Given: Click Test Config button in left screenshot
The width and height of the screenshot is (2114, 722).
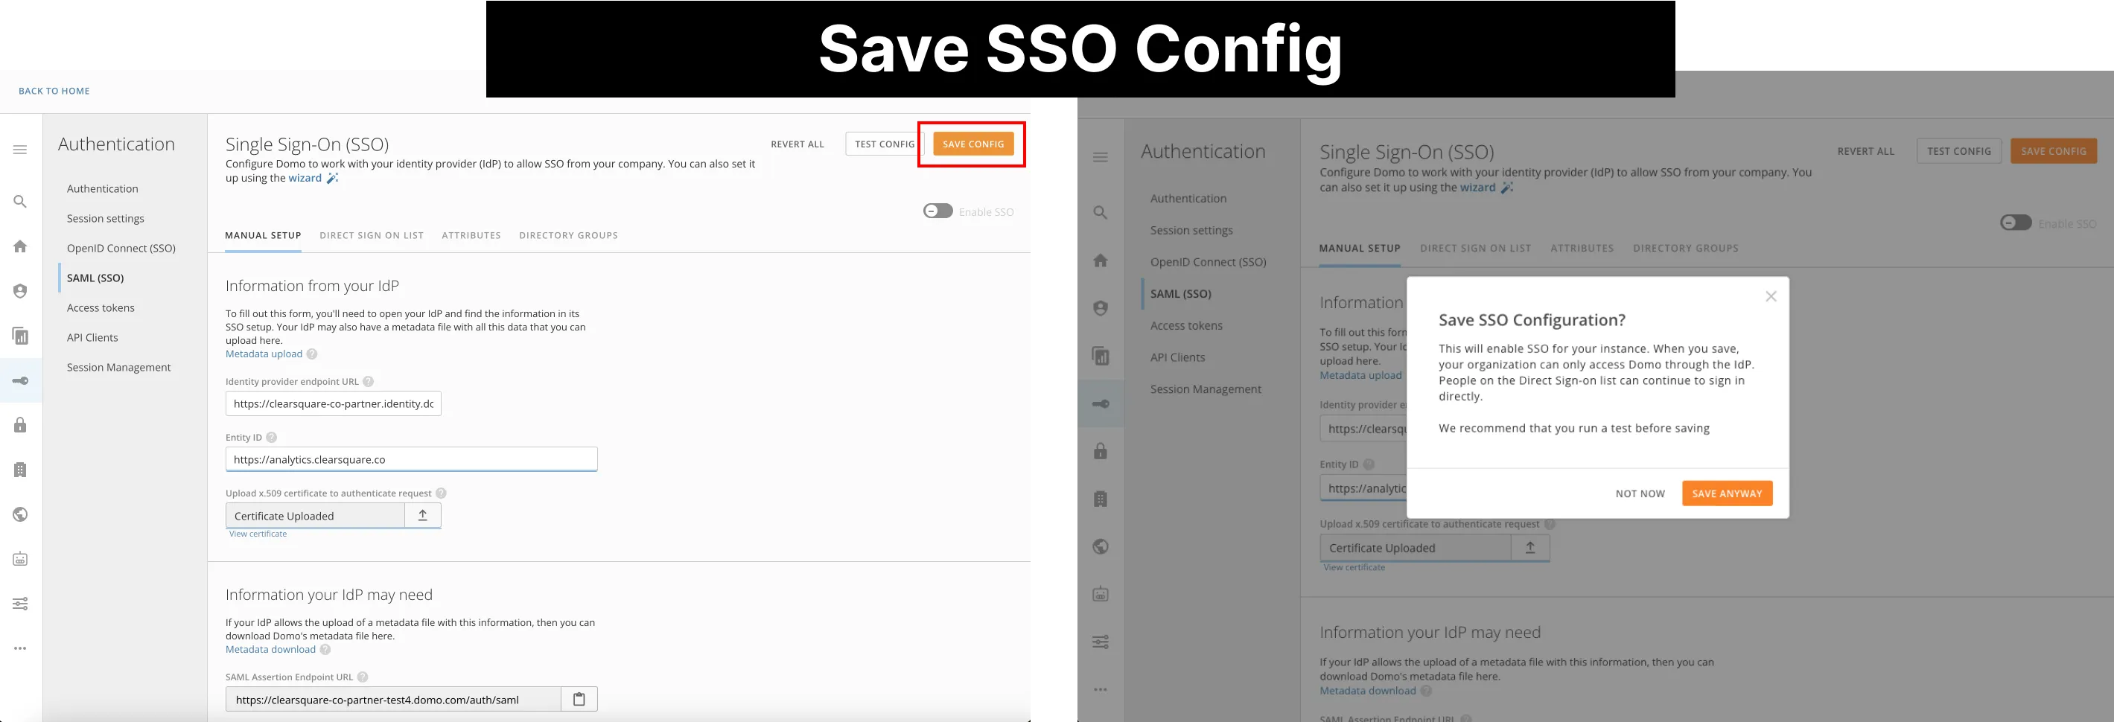Looking at the screenshot, I should point(885,144).
